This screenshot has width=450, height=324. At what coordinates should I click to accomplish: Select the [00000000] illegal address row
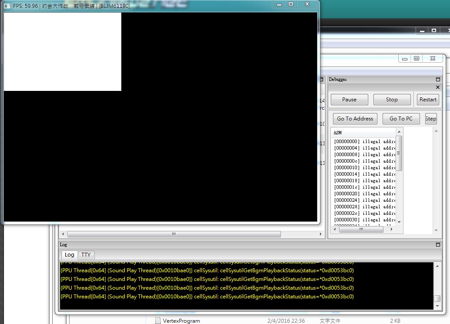[364, 141]
